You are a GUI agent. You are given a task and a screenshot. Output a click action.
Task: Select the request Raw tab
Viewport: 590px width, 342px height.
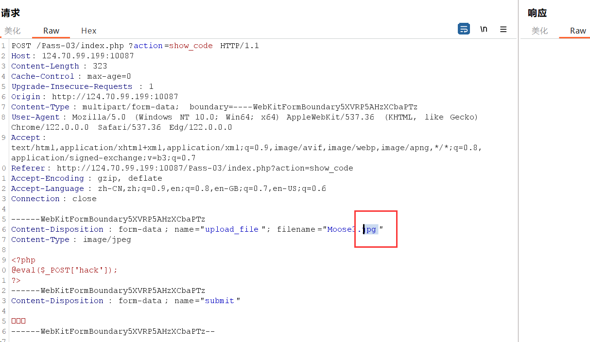pos(51,31)
